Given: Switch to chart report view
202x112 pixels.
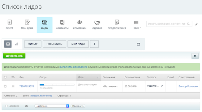Looking at the screenshot, I should click(16, 44).
